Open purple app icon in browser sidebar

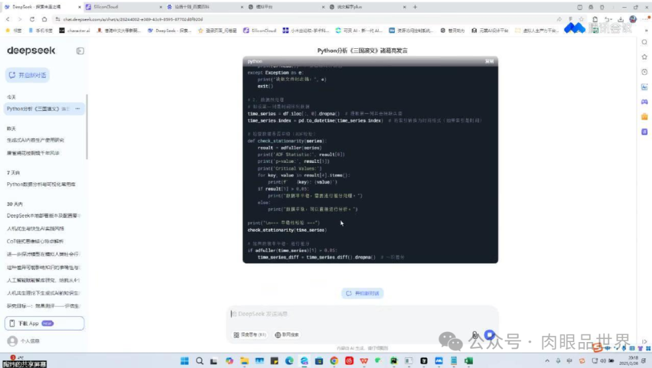coord(645,132)
